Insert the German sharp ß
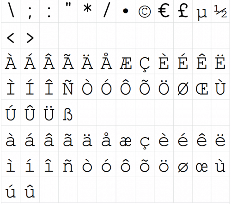This screenshot has width=231, height=204. [x=68, y=113]
